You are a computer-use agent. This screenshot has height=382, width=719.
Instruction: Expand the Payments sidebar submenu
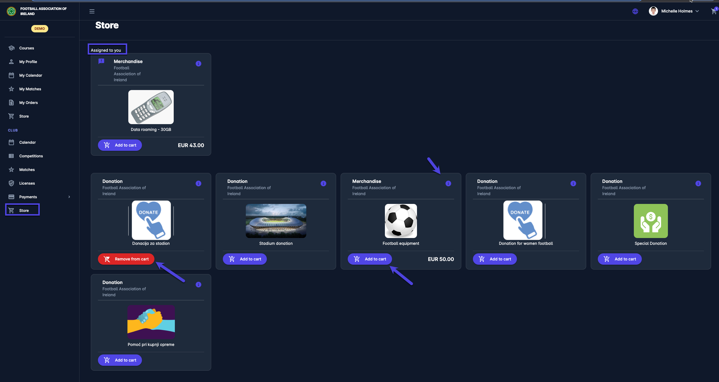69,197
